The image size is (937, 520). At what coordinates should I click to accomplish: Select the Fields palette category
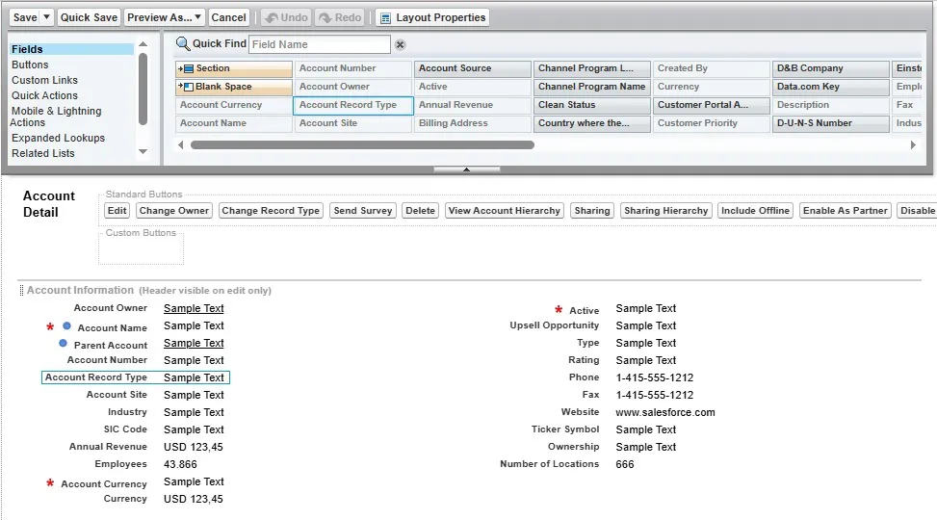(71, 49)
